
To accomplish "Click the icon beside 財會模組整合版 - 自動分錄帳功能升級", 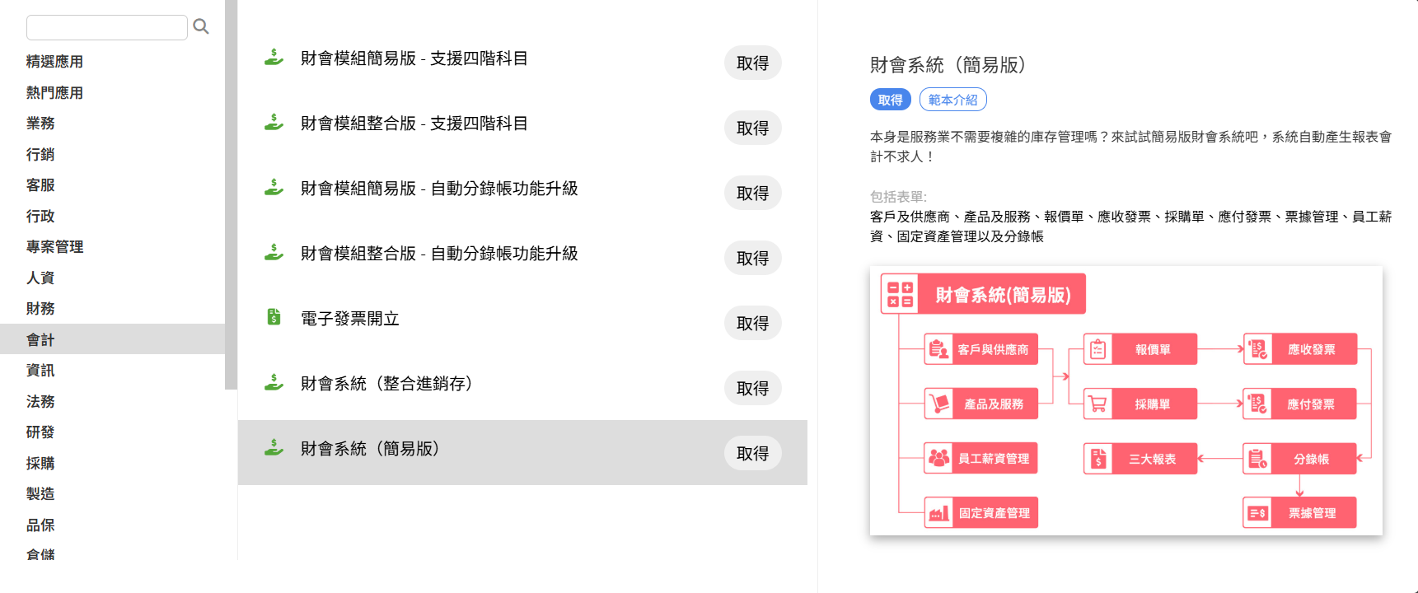I will 274,253.
